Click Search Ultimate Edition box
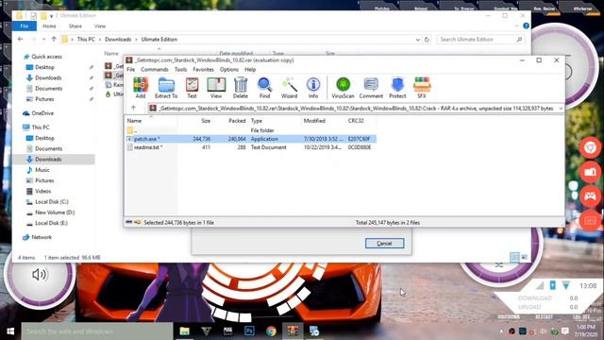 480,40
